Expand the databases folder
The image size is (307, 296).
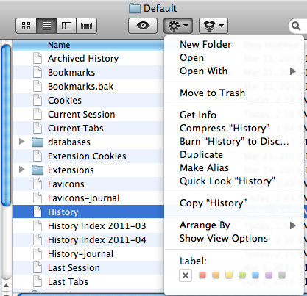pos(22,142)
